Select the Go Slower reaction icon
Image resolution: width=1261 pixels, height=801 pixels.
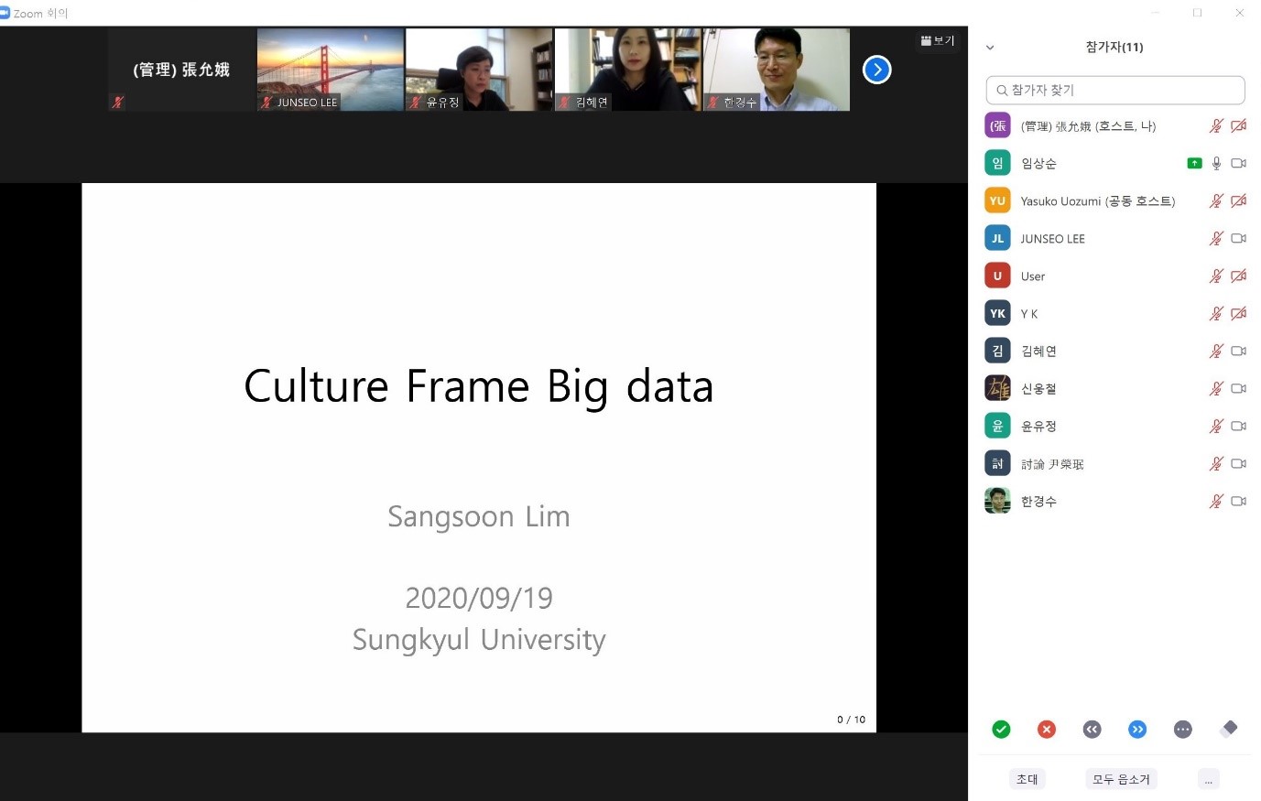(x=1092, y=729)
